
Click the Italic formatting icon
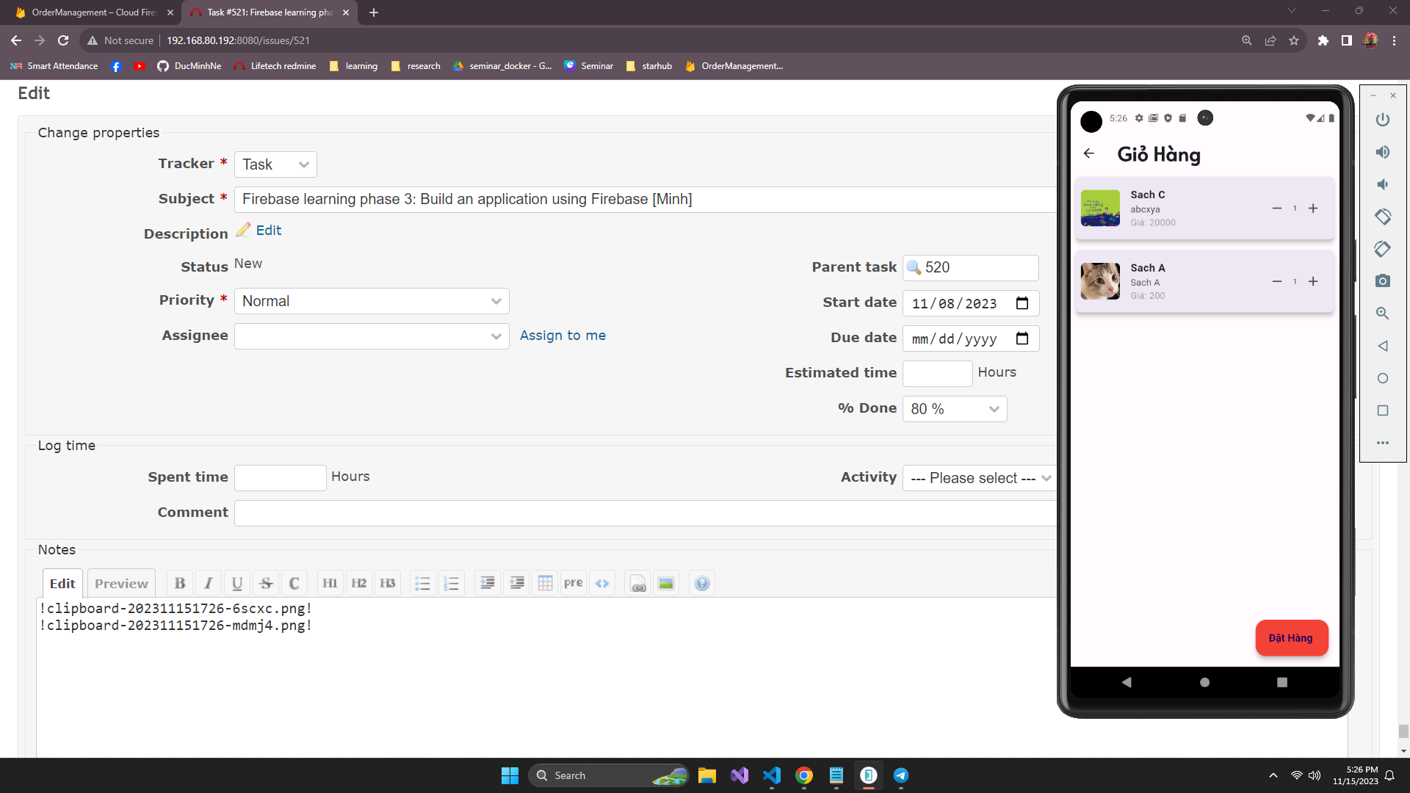209,583
